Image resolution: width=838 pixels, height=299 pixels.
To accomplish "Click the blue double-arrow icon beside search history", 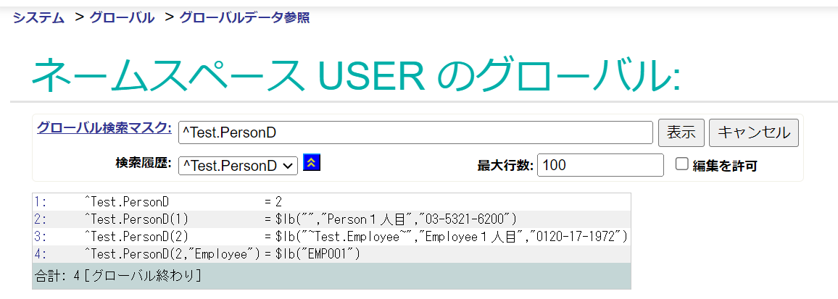I will click(312, 163).
